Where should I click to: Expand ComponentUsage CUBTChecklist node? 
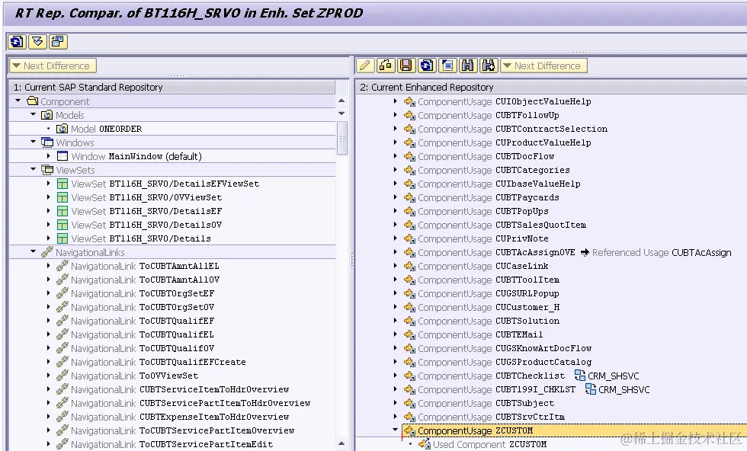[x=395, y=376]
